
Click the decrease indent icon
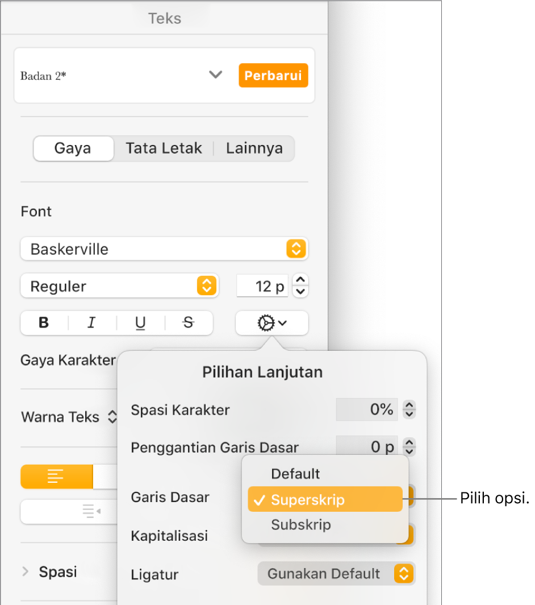point(91,511)
